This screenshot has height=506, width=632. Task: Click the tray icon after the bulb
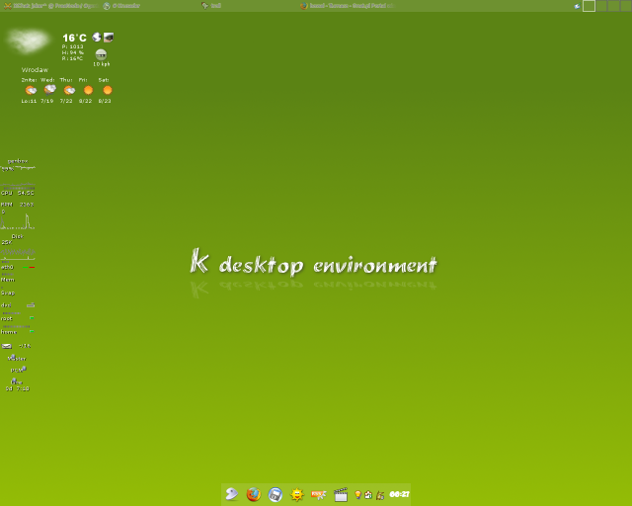(368, 495)
